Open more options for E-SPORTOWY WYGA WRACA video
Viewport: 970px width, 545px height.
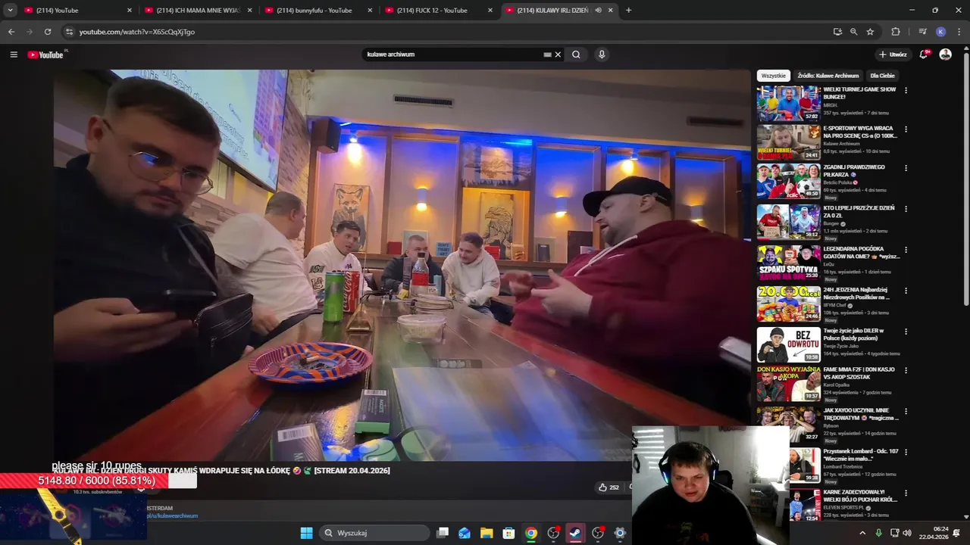point(906,129)
